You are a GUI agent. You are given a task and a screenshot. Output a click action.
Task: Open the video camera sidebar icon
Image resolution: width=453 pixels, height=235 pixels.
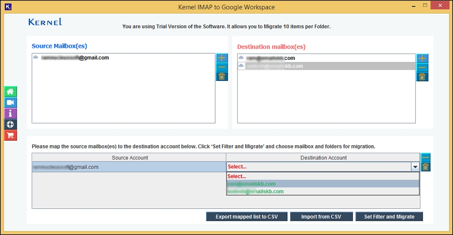(11, 103)
